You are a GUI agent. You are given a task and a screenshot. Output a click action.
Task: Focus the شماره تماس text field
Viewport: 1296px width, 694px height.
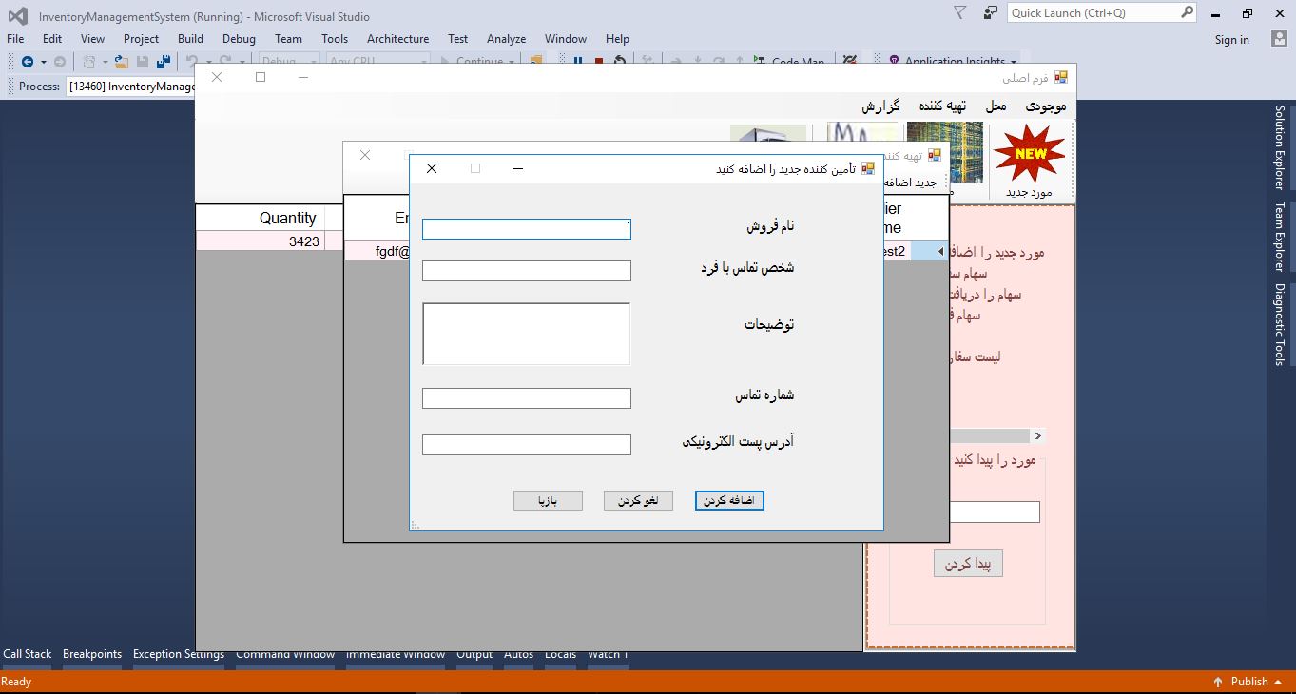(x=527, y=398)
